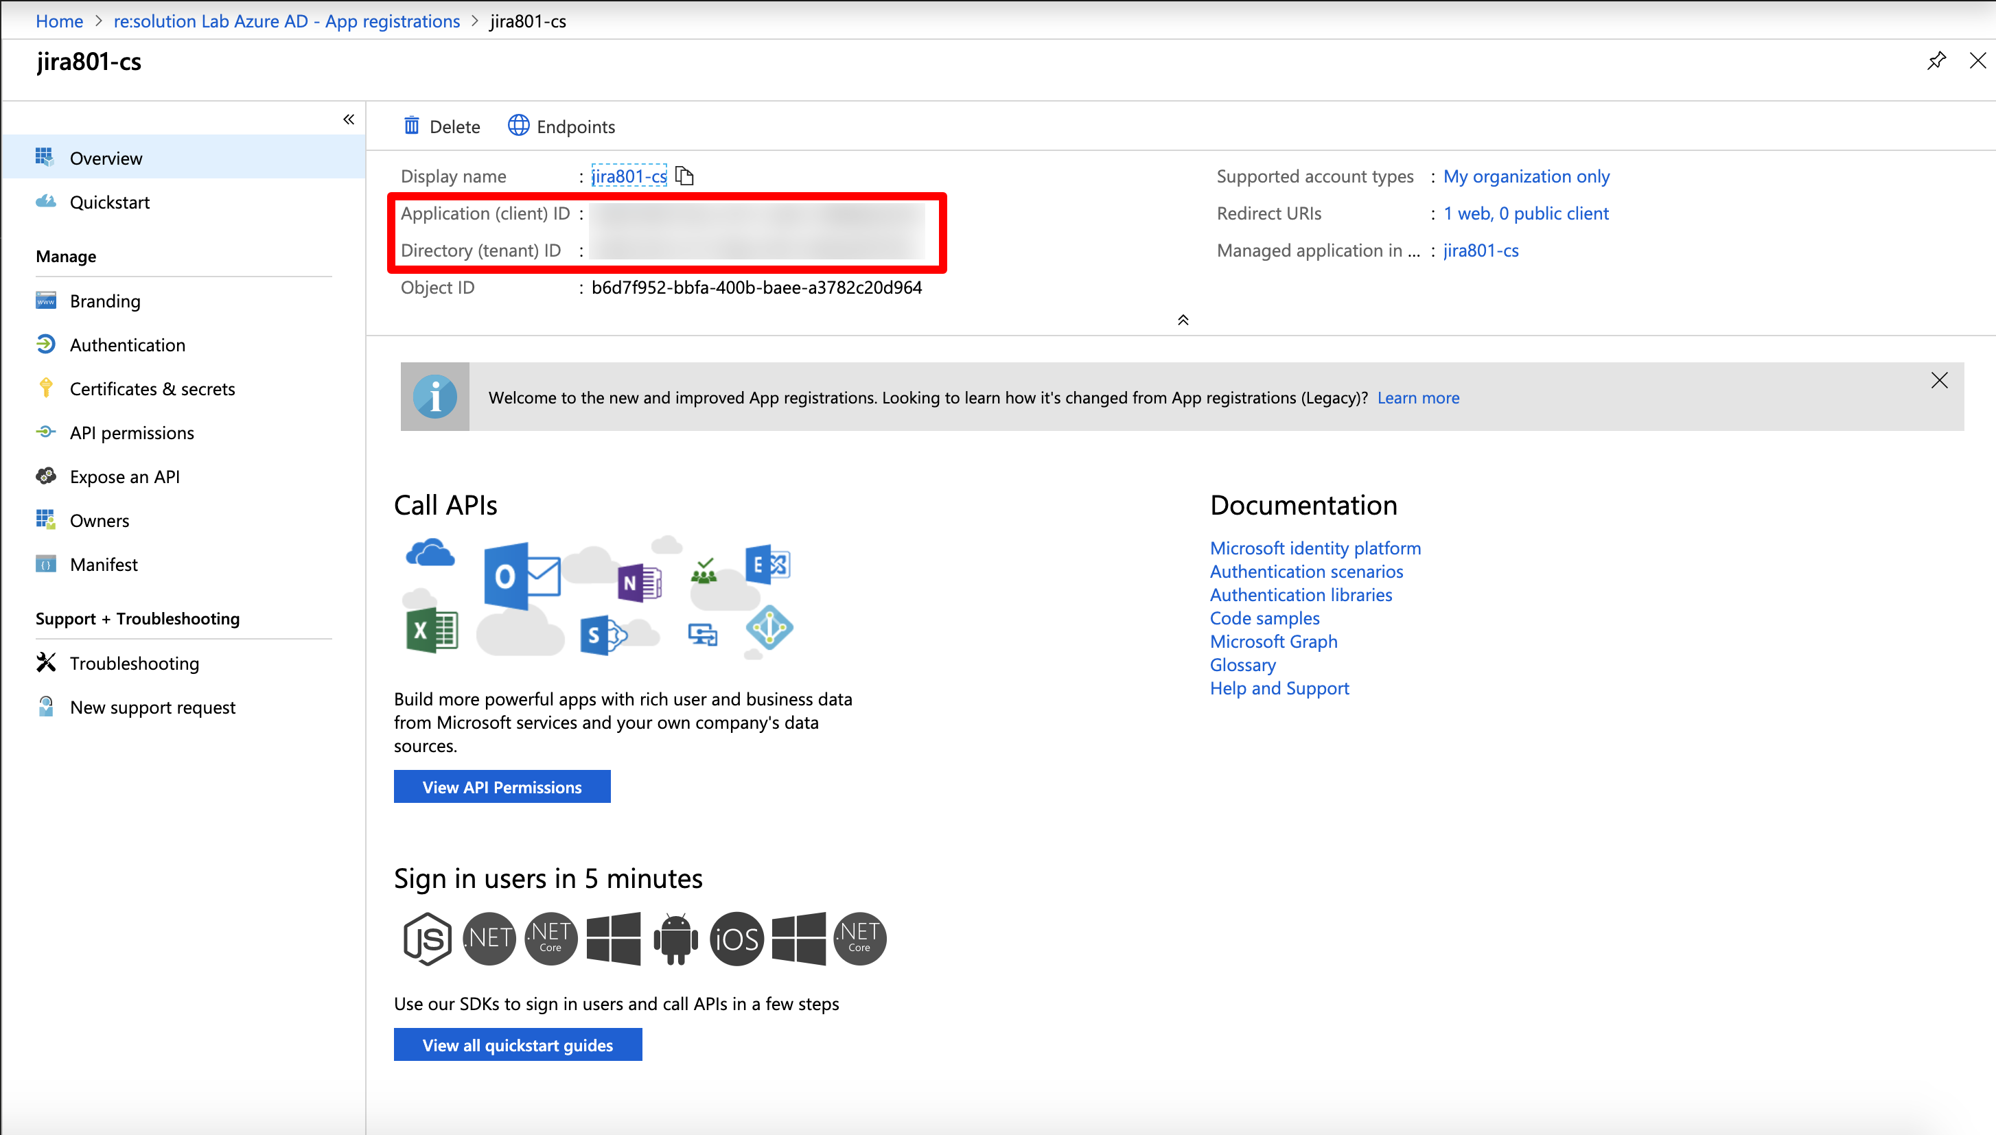Click the iOS quickstart icon
1996x1135 pixels.
coord(736,939)
